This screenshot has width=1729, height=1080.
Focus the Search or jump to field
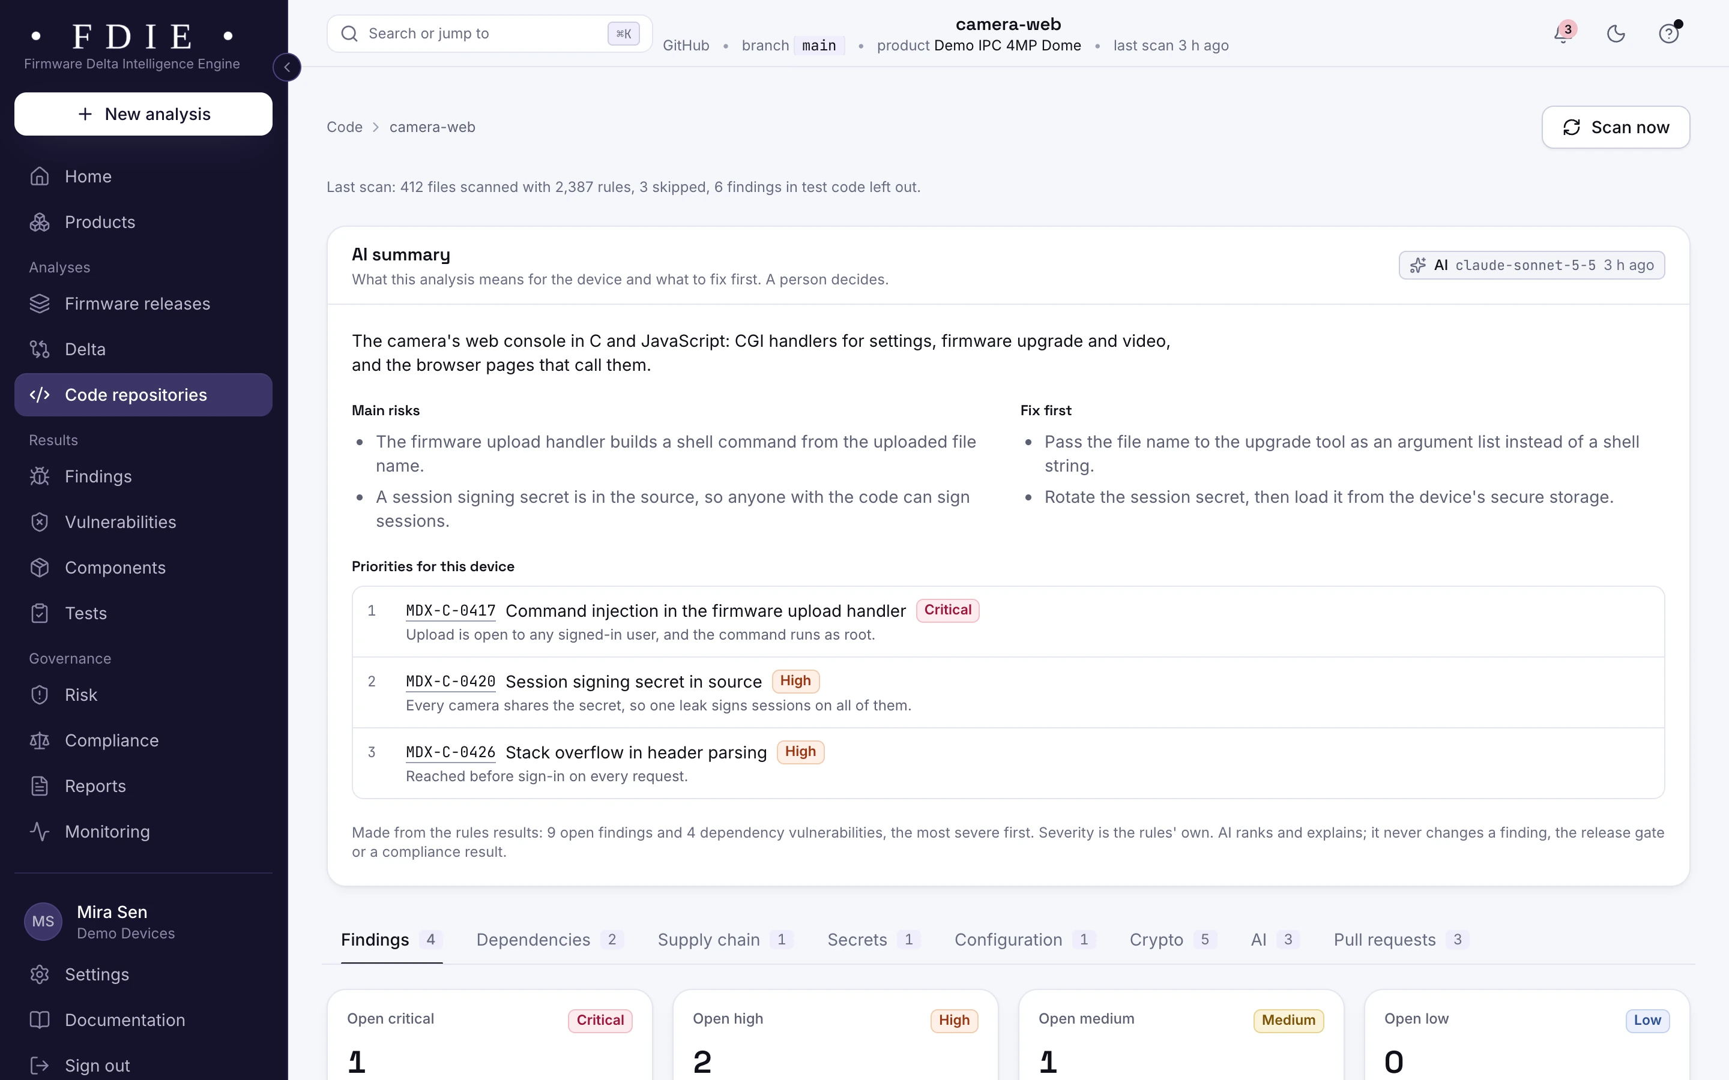(x=489, y=34)
